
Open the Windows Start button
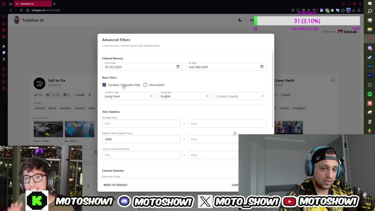click(x=370, y=4)
